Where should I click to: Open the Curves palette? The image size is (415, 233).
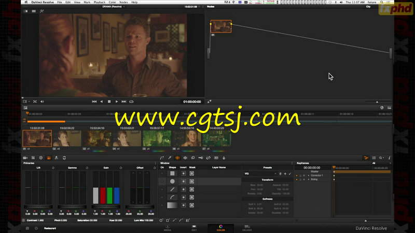[x=162, y=158]
